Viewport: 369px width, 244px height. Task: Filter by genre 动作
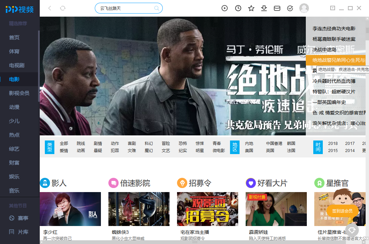[115, 144]
